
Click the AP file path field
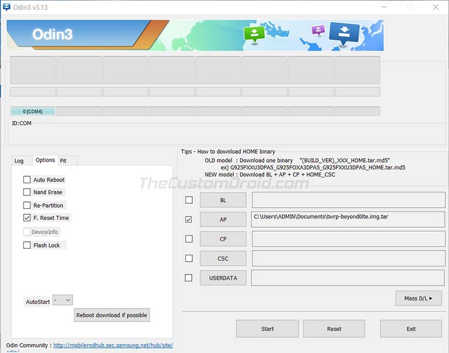click(x=348, y=220)
